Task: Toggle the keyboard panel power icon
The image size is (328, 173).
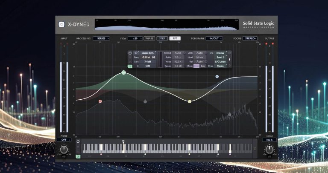Action: 78,141
